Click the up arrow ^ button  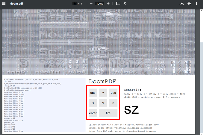point(103,93)
